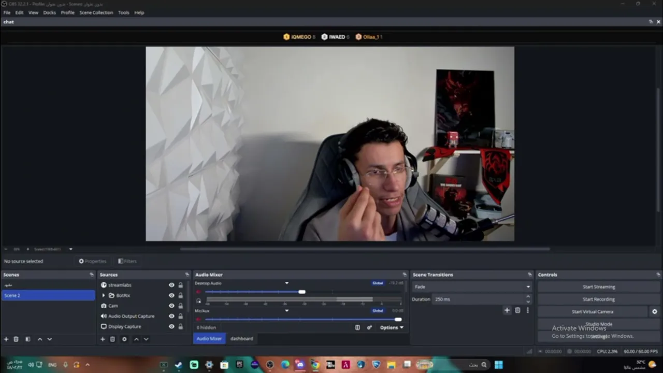663x373 pixels.
Task: Move source up arrow in the Sources toolbar
Action: pos(136,339)
